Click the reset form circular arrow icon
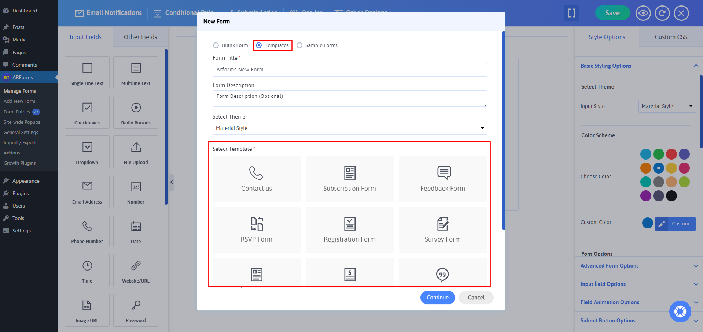The image size is (703, 332). pos(662,13)
